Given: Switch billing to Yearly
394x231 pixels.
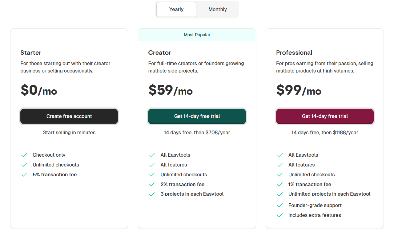Looking at the screenshot, I should click(x=176, y=10).
